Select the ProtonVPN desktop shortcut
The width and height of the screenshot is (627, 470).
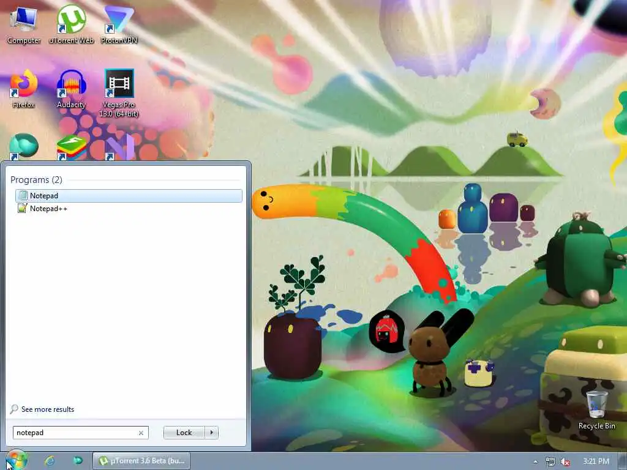[119, 24]
